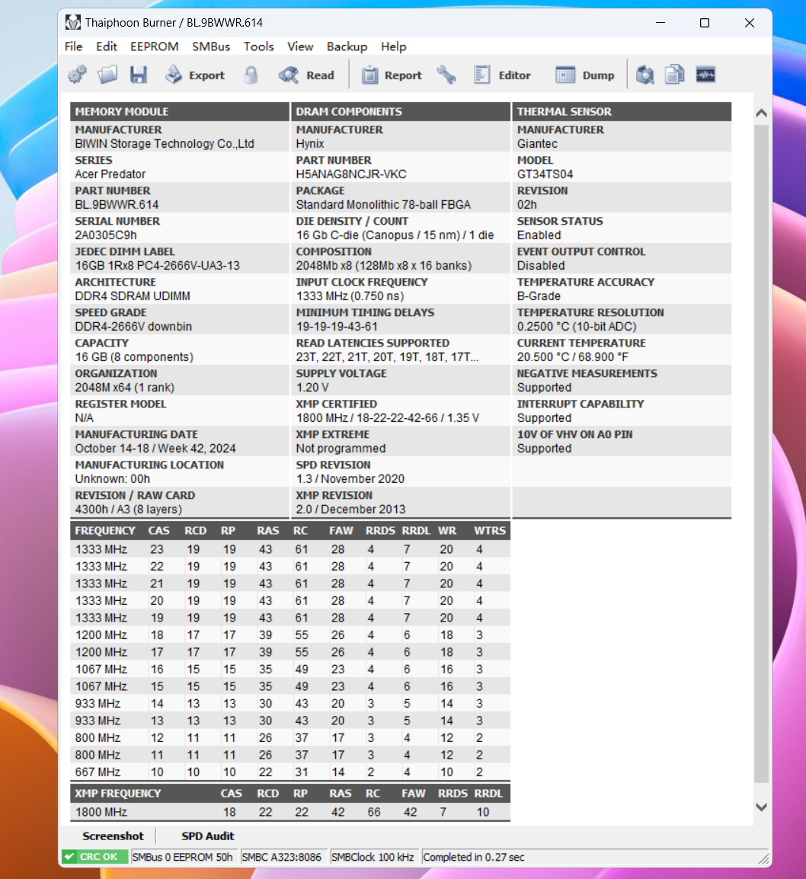Click part number BL.9BWWR.614 value
806x879 pixels.
pyautogui.click(x=117, y=205)
